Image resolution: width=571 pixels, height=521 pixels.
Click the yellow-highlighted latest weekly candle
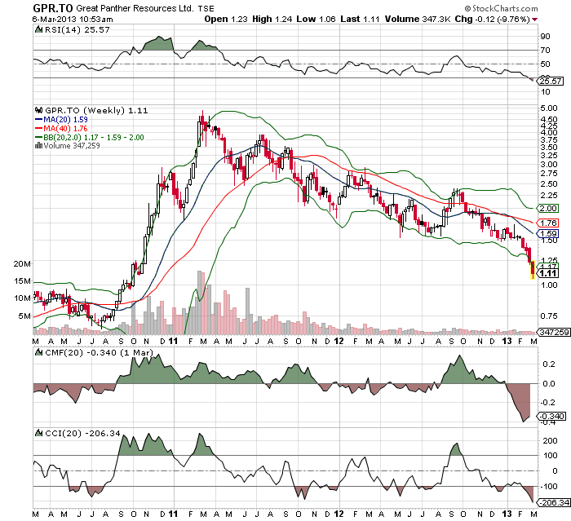(533, 270)
